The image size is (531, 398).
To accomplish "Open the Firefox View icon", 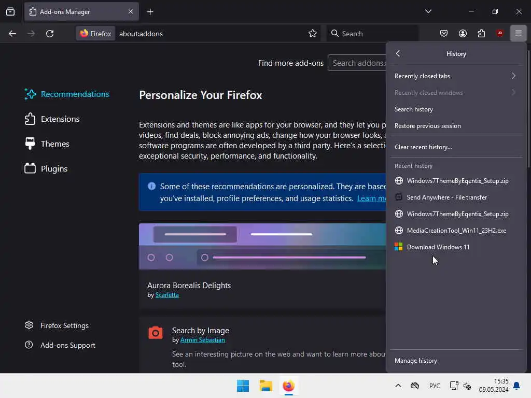I will 10,11.
